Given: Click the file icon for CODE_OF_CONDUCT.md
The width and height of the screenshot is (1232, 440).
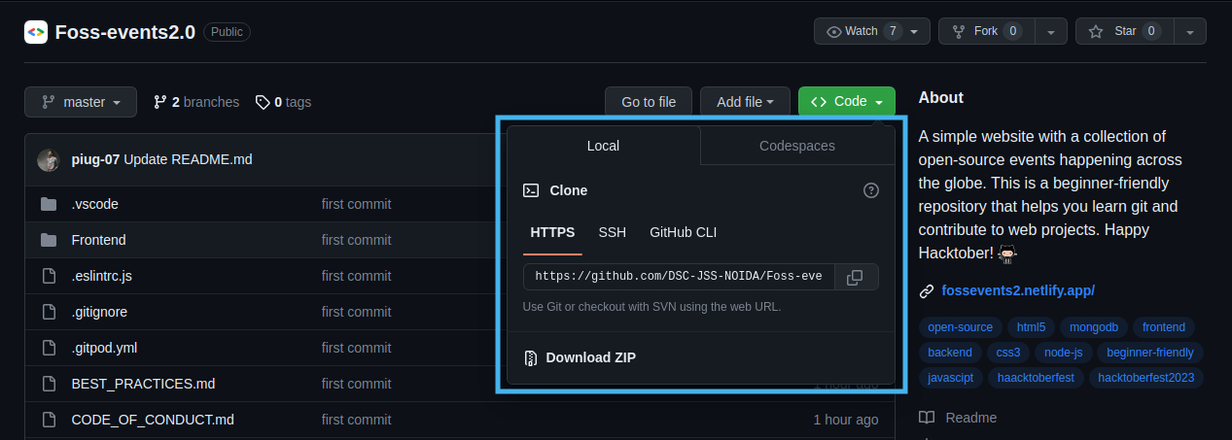Looking at the screenshot, I should click(49, 420).
